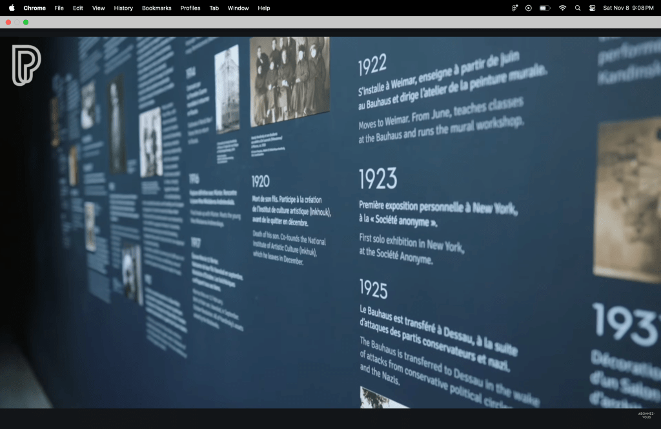Click the play circle status icon
661x429 pixels.
point(529,8)
